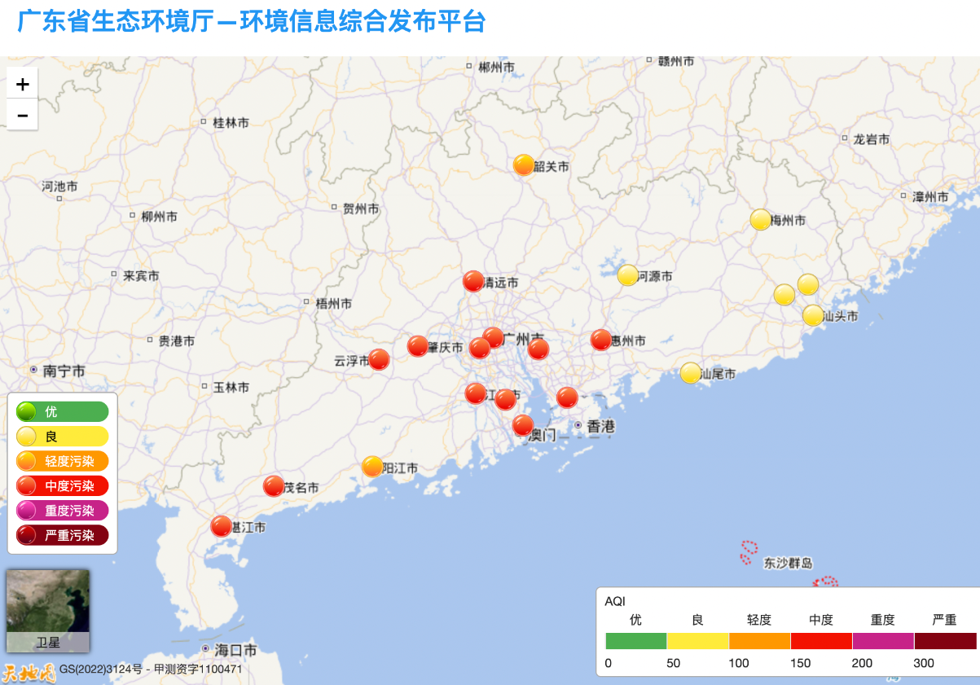Select the red marker at 湛江市

click(221, 526)
